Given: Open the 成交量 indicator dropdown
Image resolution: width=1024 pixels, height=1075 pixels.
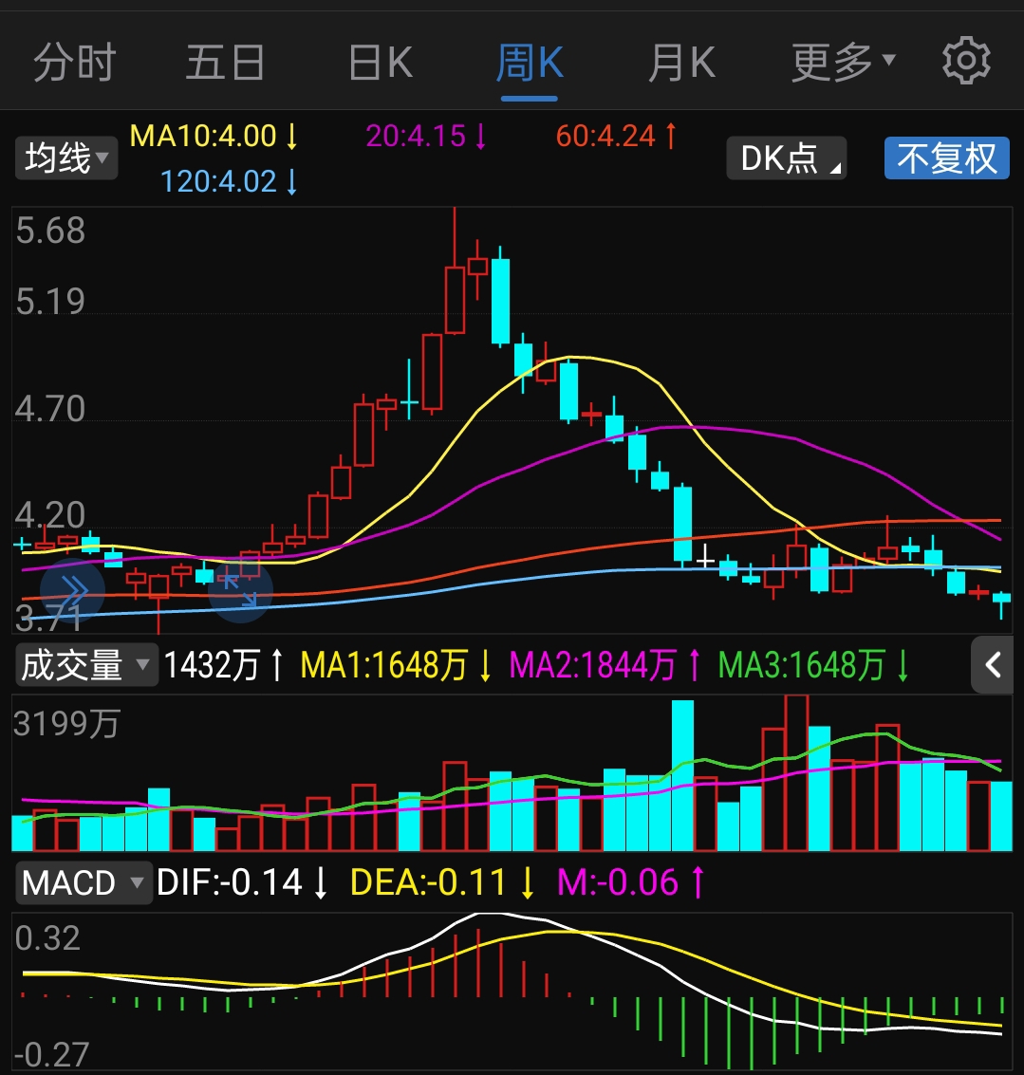Looking at the screenshot, I should (x=86, y=665).
